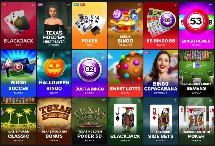Screen dimensions: 215x146
Task: Add Halloween Bingo to favorites
Action: (x=68, y=53)
